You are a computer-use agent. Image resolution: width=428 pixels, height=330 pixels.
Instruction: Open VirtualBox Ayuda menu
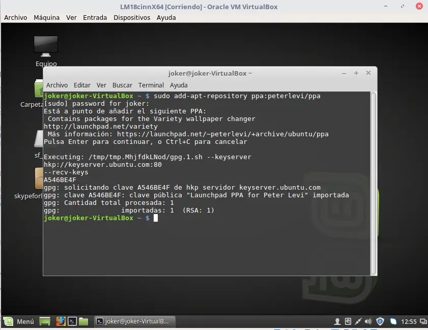point(166,18)
